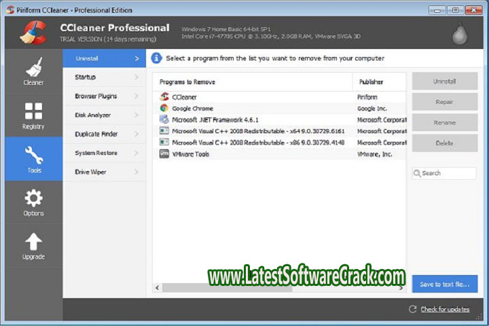489x326 pixels.
Task: Maximize the CCleaner window
Action: (x=455, y=10)
